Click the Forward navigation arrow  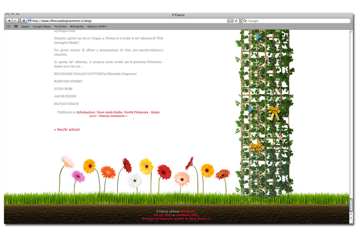[x=15, y=21]
